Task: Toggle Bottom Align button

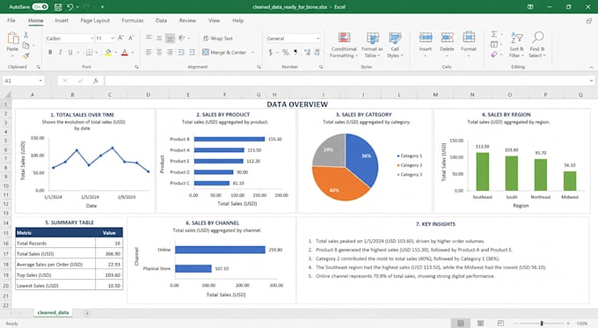Action: coord(170,38)
